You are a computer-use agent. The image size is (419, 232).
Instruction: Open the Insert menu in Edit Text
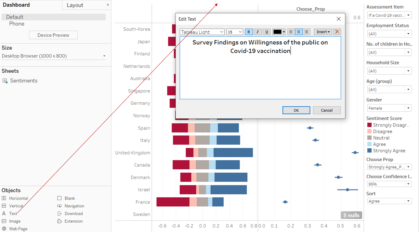click(323, 32)
